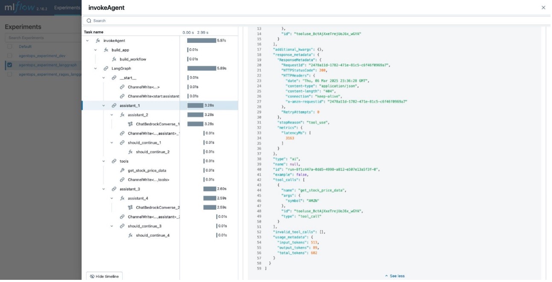Focus the trace Search field
The width and height of the screenshot is (552, 282).
[317, 21]
